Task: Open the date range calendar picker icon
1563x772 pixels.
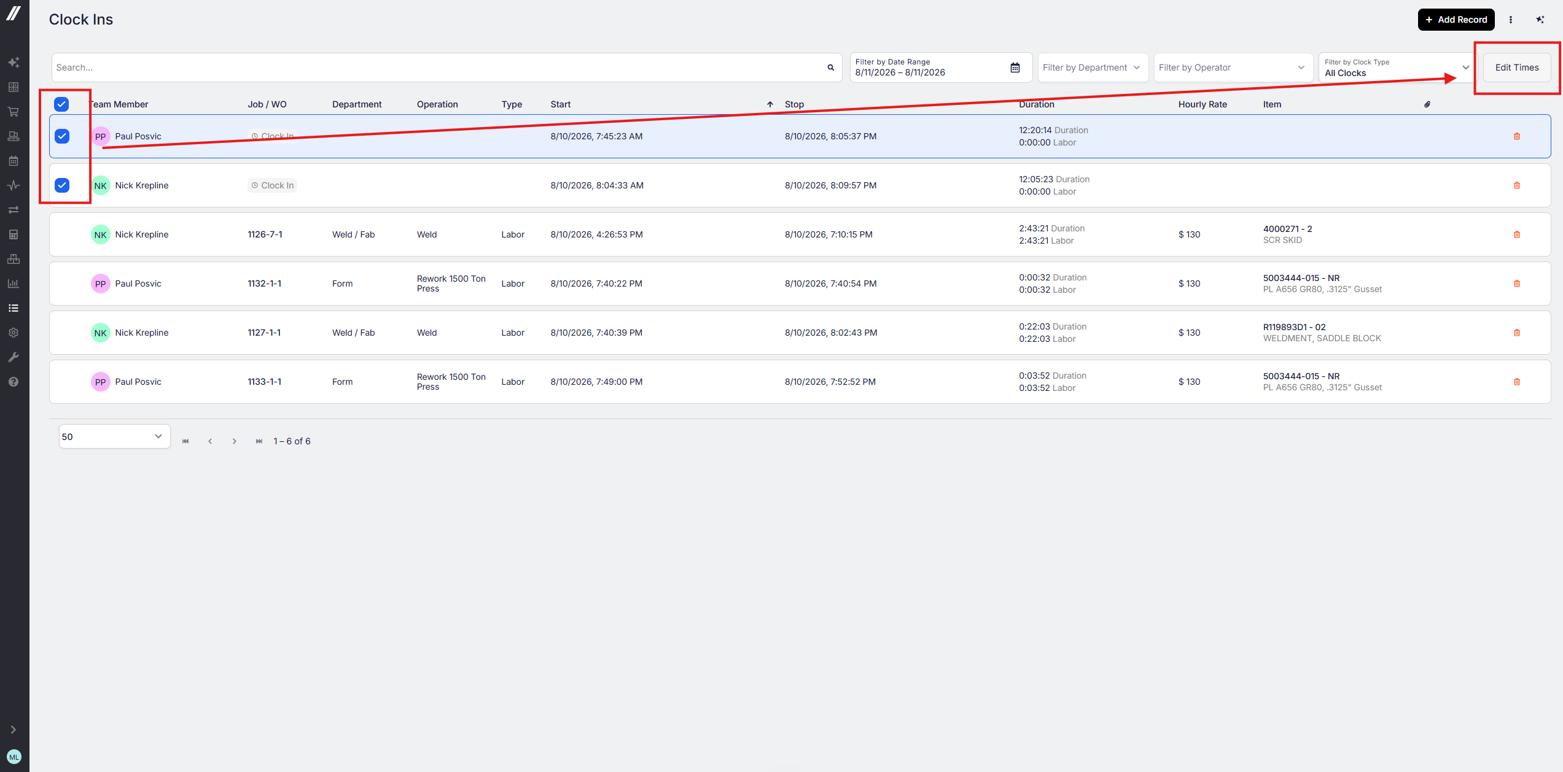Action: click(1015, 68)
